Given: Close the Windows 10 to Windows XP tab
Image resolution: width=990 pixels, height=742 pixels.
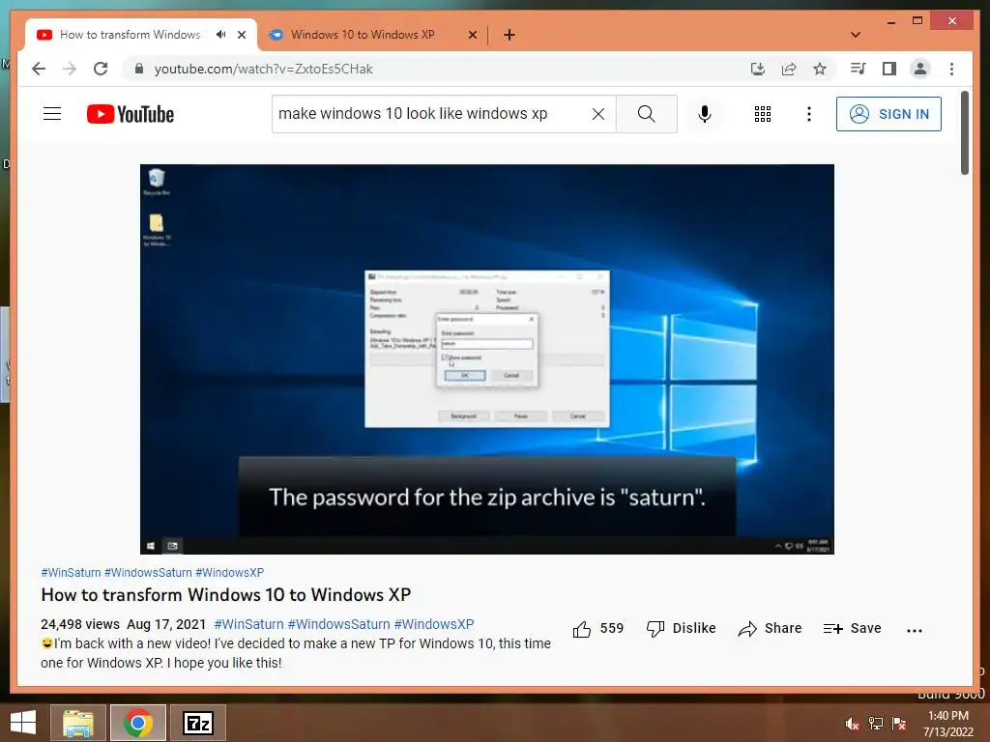Looking at the screenshot, I should (x=472, y=36).
